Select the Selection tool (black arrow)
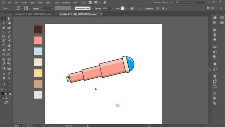This screenshot has width=225, height=127. pyautogui.click(x=4, y=19)
